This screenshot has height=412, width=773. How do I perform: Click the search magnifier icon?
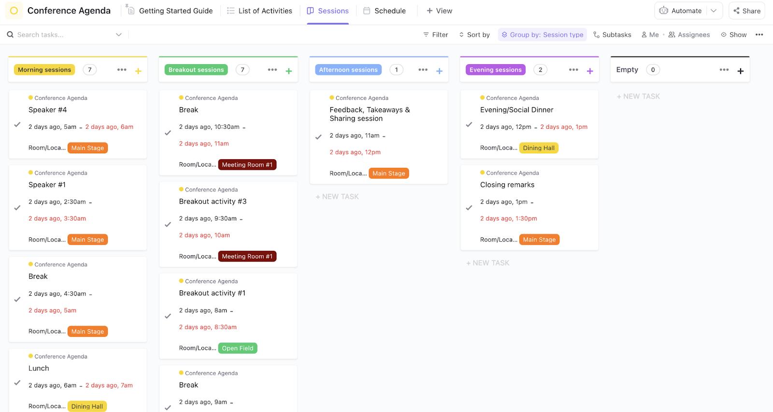pyautogui.click(x=10, y=35)
